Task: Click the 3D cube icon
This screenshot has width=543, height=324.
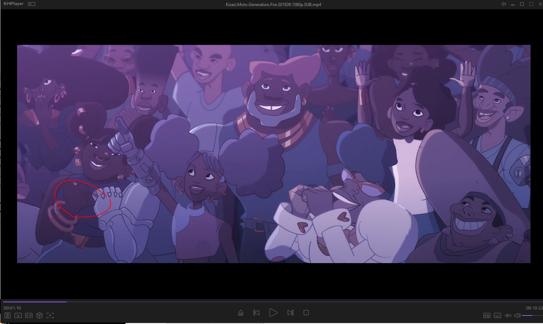Action: [x=39, y=315]
